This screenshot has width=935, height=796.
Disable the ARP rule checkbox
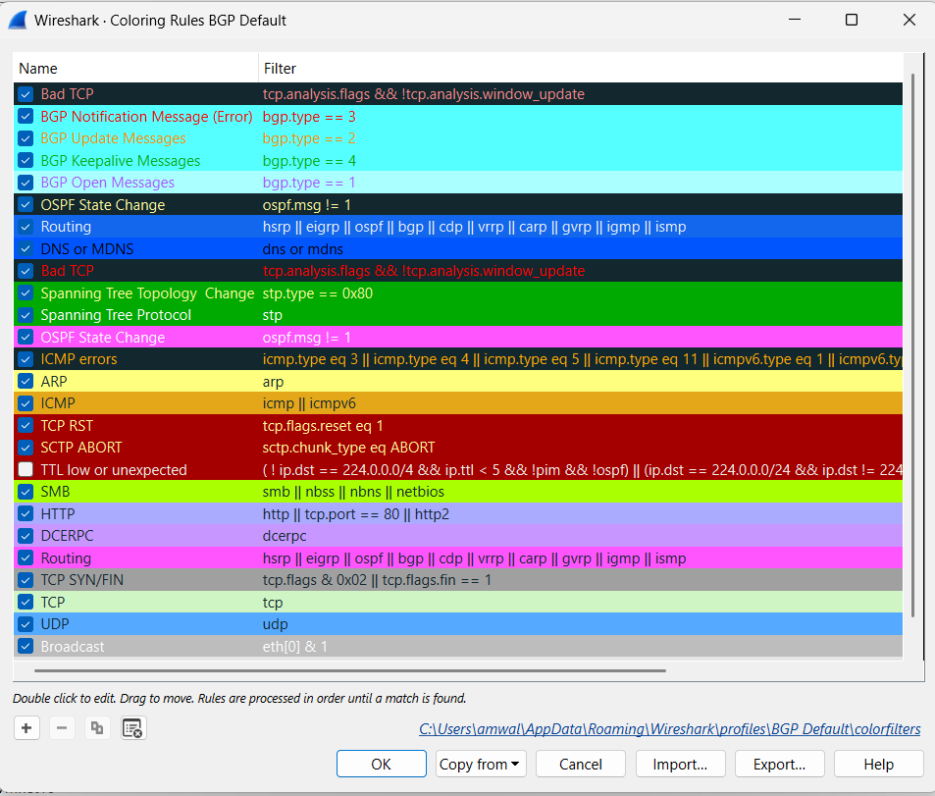26,381
